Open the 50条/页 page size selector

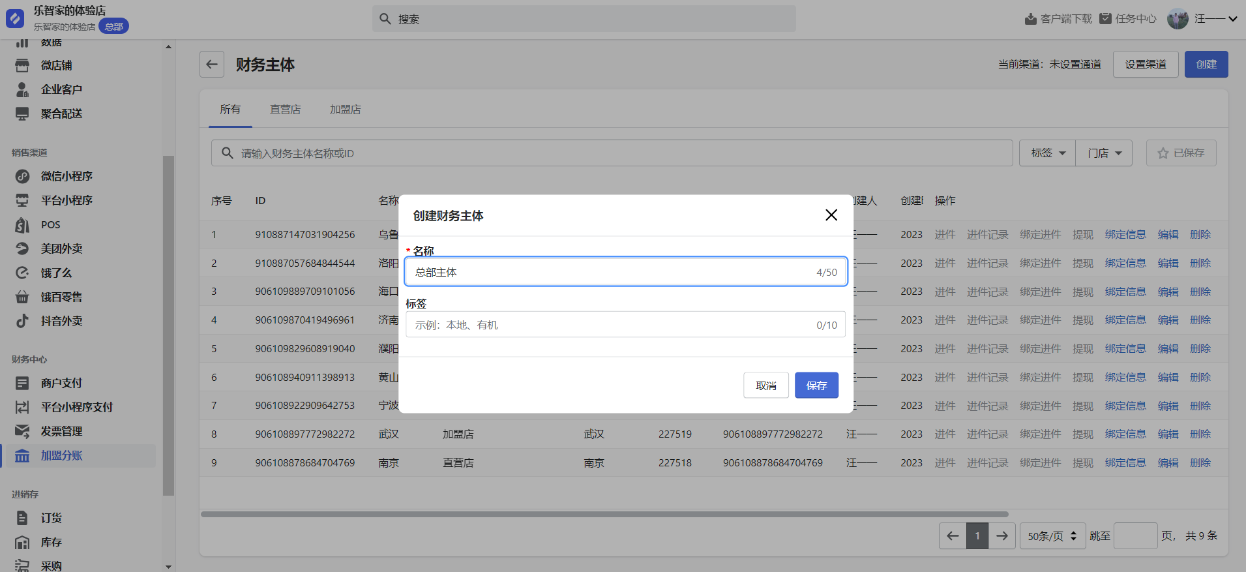click(1052, 536)
